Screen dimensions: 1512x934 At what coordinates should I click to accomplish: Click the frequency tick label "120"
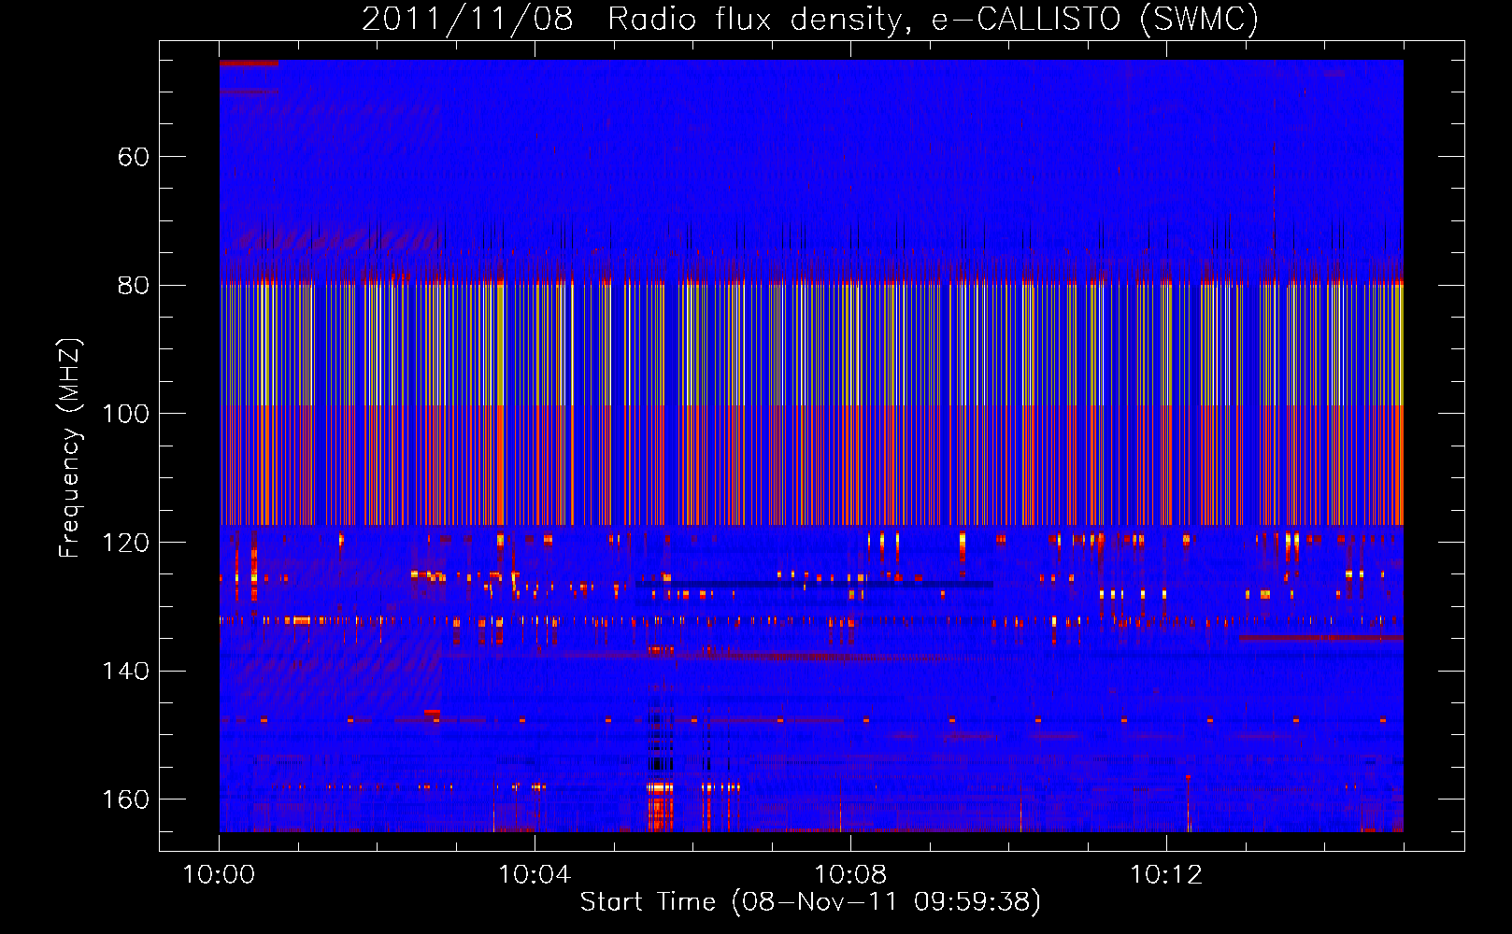pos(126,543)
